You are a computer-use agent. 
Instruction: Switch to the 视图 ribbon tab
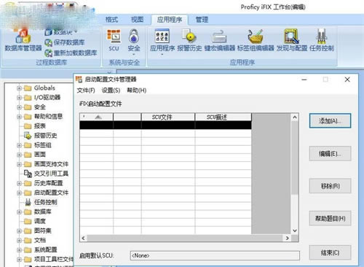coord(138,20)
